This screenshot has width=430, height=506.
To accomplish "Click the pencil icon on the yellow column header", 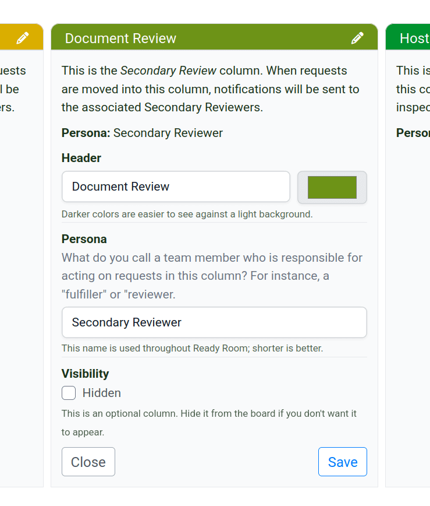I will point(23,38).
